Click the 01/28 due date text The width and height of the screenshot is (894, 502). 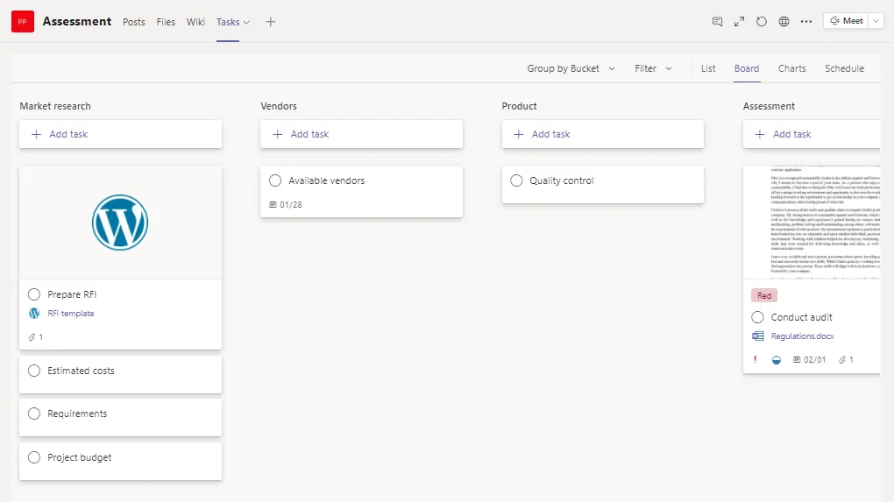[291, 204]
